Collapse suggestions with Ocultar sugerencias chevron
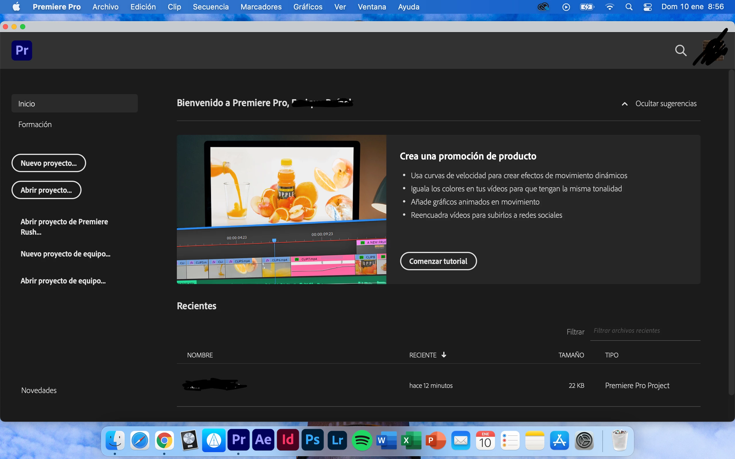Viewport: 735px width, 459px height. click(x=624, y=104)
